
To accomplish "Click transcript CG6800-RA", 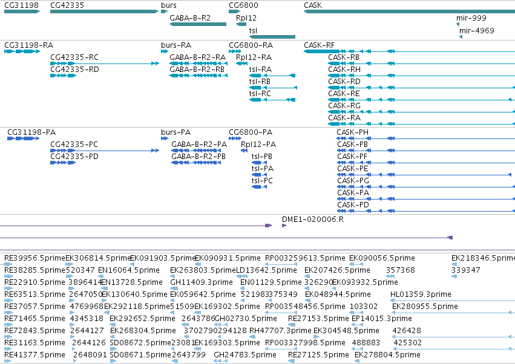I will 251,45.
